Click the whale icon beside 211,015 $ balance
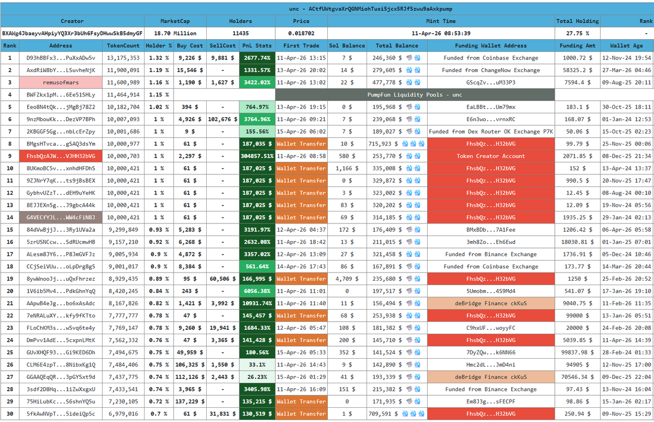 [417, 242]
